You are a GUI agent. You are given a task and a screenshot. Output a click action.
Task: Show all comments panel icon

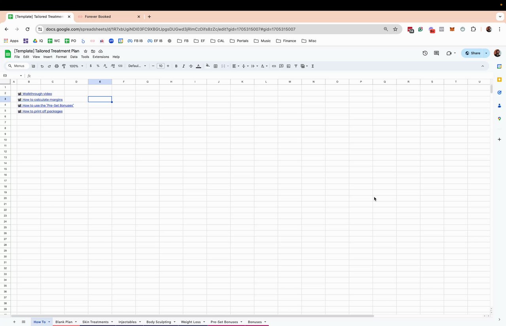tap(436, 53)
